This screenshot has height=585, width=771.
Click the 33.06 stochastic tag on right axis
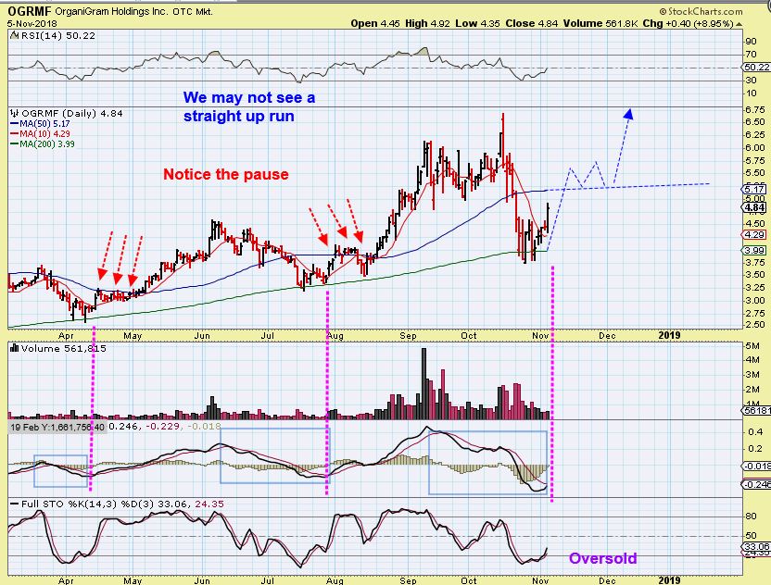pyautogui.click(x=757, y=546)
